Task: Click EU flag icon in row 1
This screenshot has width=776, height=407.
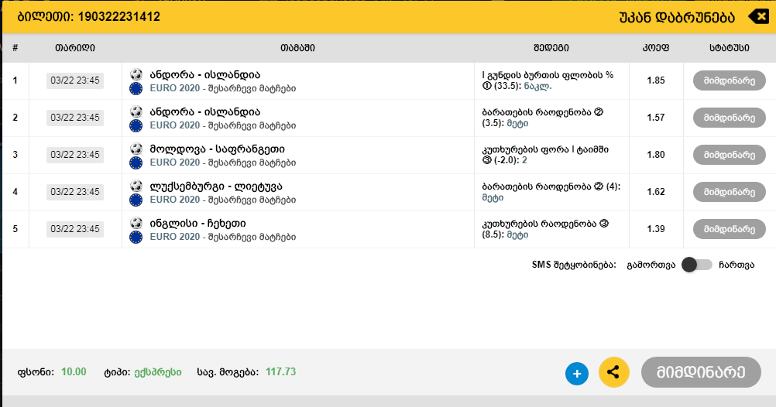Action: coord(136,88)
